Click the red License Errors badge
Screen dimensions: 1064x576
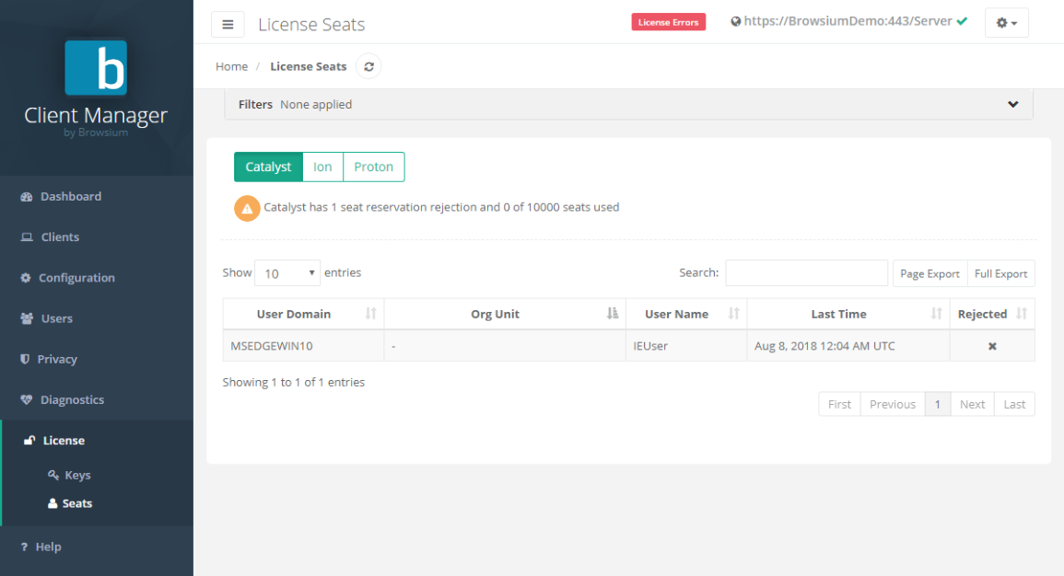pos(668,22)
